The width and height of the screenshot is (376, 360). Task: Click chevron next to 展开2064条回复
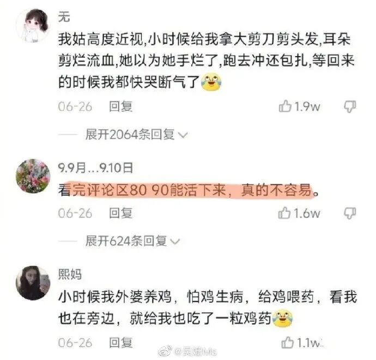click(184, 135)
